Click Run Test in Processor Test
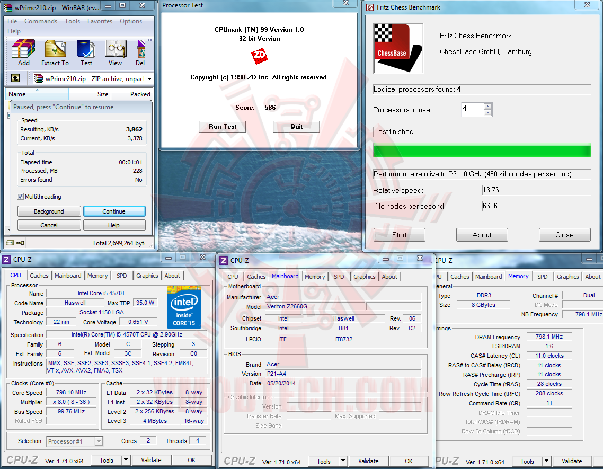Viewport: 603px width, 469px height. [x=222, y=127]
